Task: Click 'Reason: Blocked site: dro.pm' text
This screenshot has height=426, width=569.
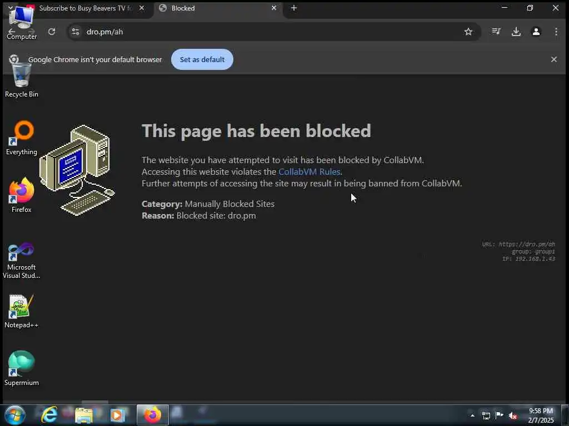Action: coord(199,216)
